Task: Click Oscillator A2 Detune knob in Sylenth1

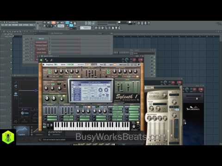Action: pyautogui.click(x=125, y=71)
